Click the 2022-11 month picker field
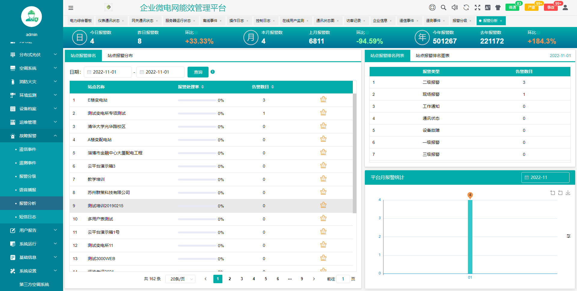 click(x=545, y=177)
